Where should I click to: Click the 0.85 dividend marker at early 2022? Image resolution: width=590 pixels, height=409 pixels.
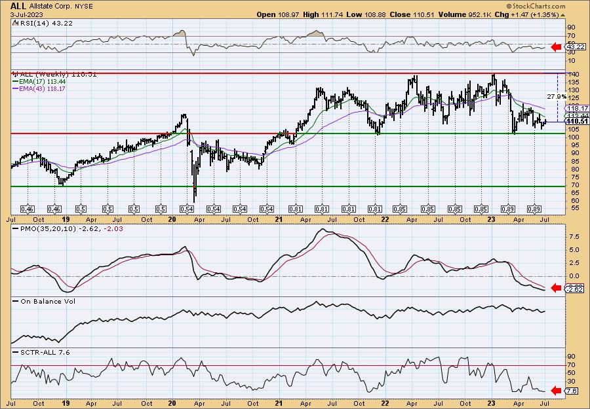pyautogui.click(x=400, y=209)
